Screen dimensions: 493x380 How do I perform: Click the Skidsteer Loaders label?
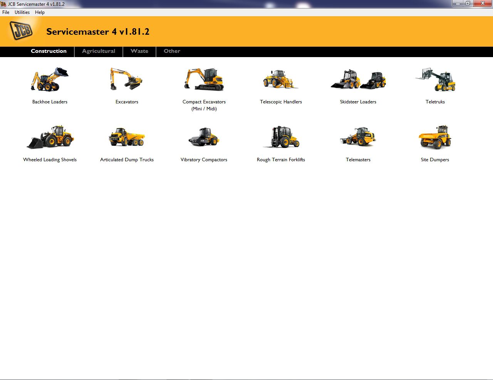tap(358, 102)
